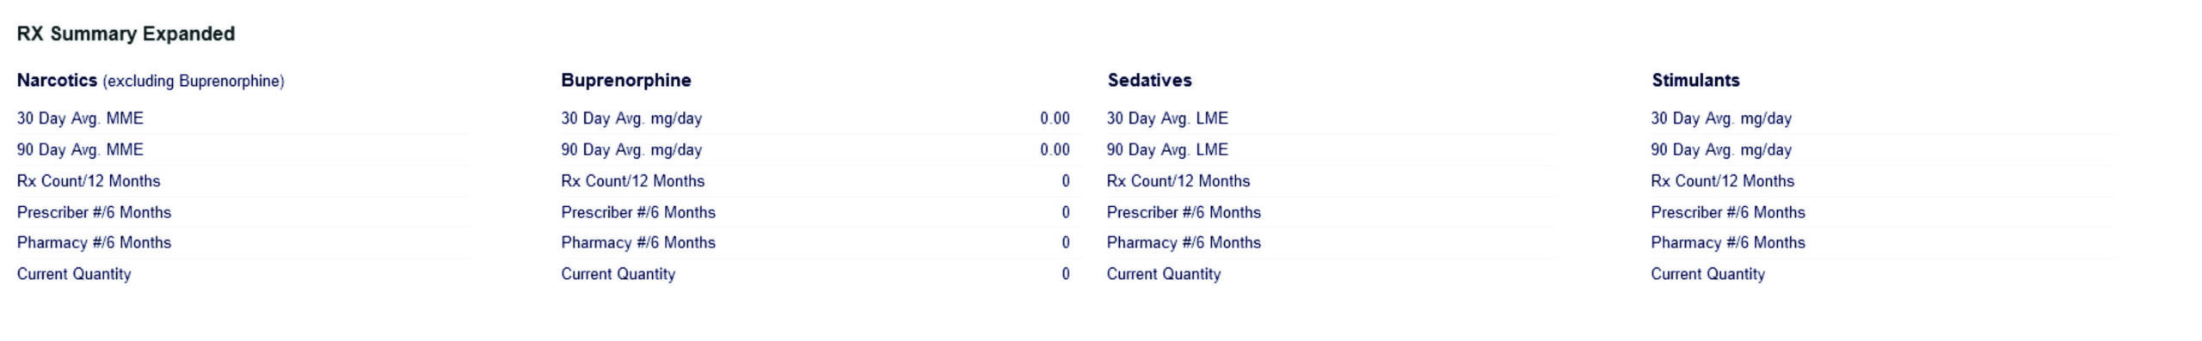Click Stimulants Current Quantity label
2202x341 pixels.
pos(1708,274)
